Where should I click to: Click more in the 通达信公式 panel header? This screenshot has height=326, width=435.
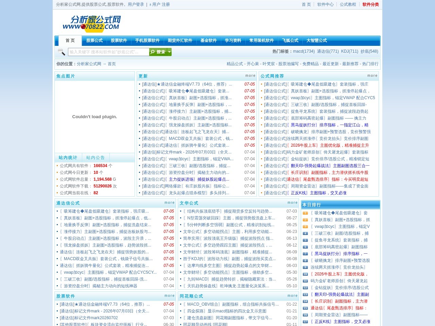170,203
